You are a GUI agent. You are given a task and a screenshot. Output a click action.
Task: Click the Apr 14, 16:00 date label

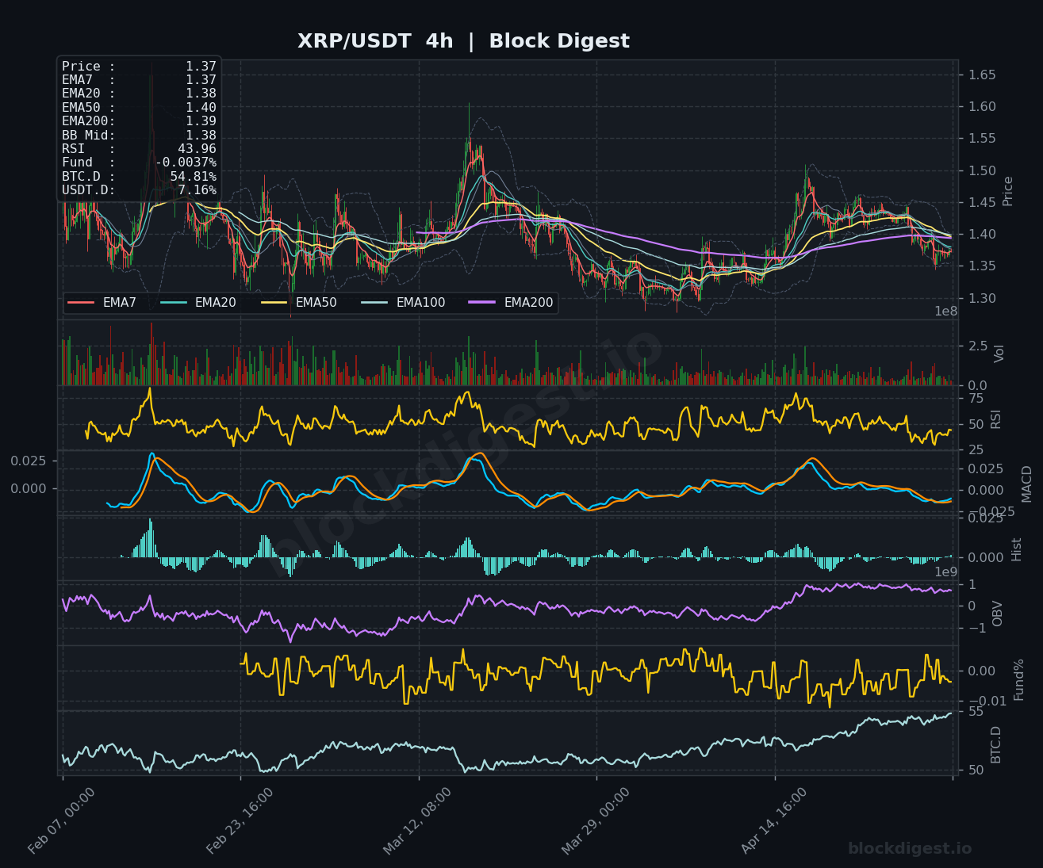coord(774,820)
